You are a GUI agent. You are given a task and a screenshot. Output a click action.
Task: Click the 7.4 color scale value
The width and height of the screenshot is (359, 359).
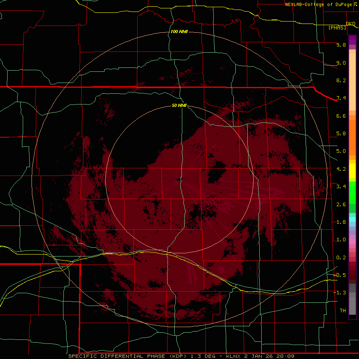pos(341,98)
